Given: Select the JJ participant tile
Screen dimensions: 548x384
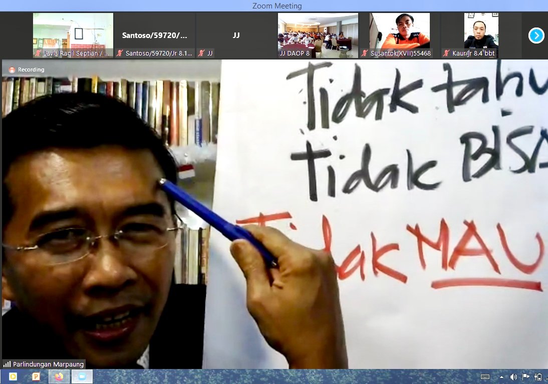Looking at the screenshot, I should (x=236, y=35).
